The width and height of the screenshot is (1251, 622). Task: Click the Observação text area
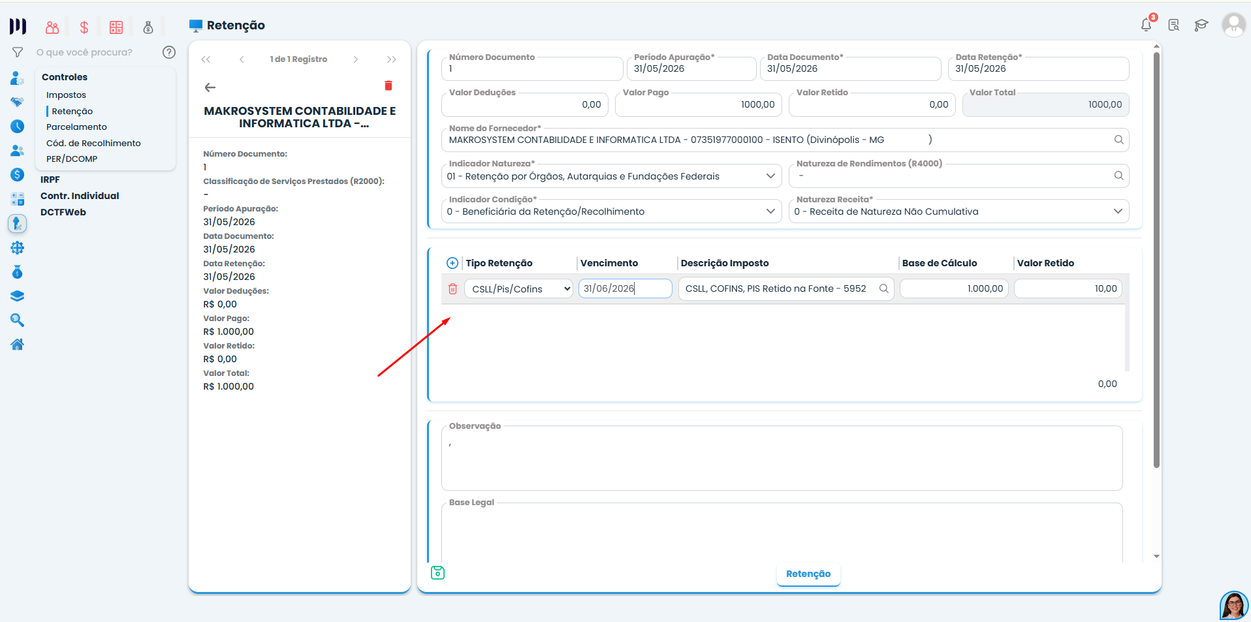(782, 458)
